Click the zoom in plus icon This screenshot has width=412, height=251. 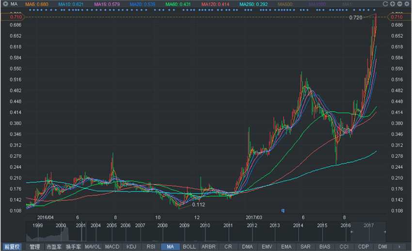pos(392,4)
